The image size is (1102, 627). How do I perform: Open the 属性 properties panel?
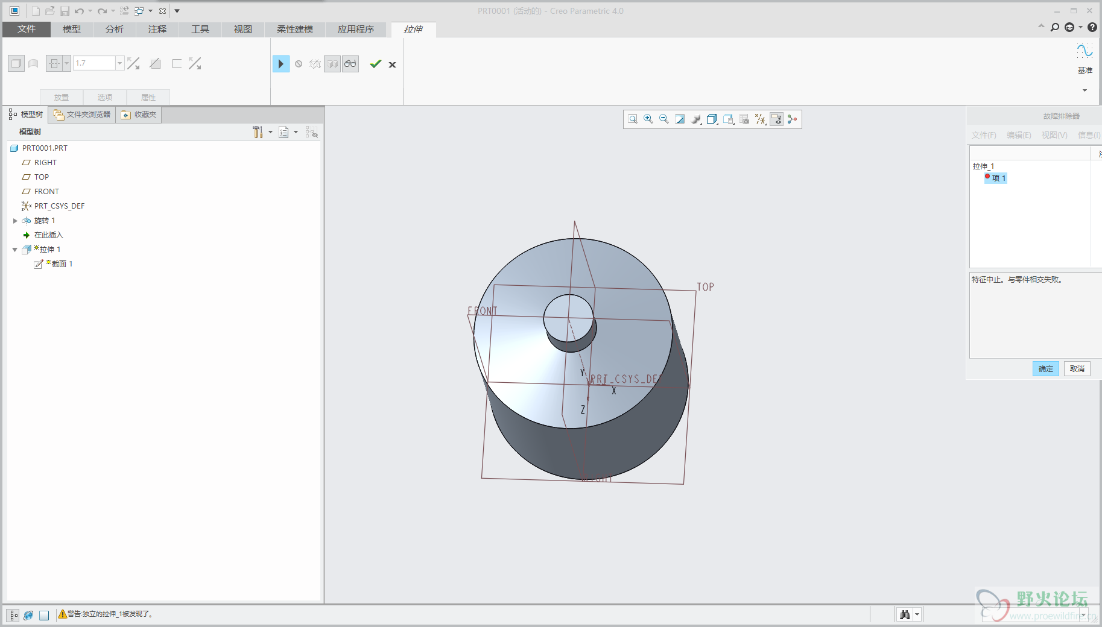tap(148, 97)
